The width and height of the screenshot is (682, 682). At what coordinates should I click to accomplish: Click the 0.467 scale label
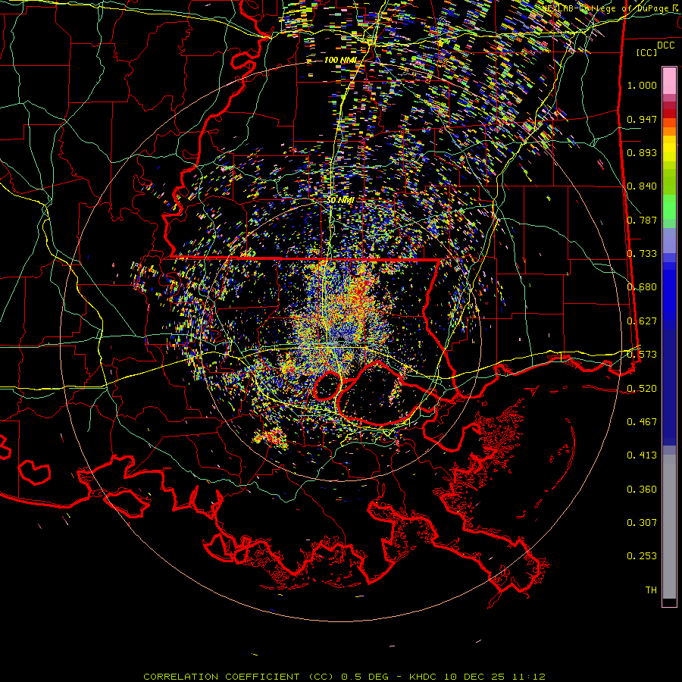[642, 422]
